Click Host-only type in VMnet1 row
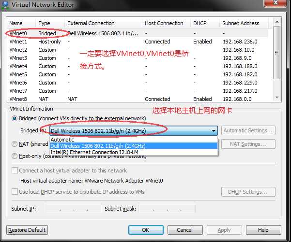Viewport: 291px width, 242px height. click(x=49, y=42)
